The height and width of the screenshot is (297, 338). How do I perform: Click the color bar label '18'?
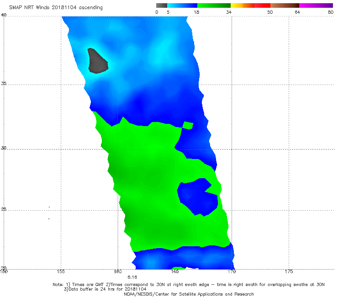click(x=196, y=12)
